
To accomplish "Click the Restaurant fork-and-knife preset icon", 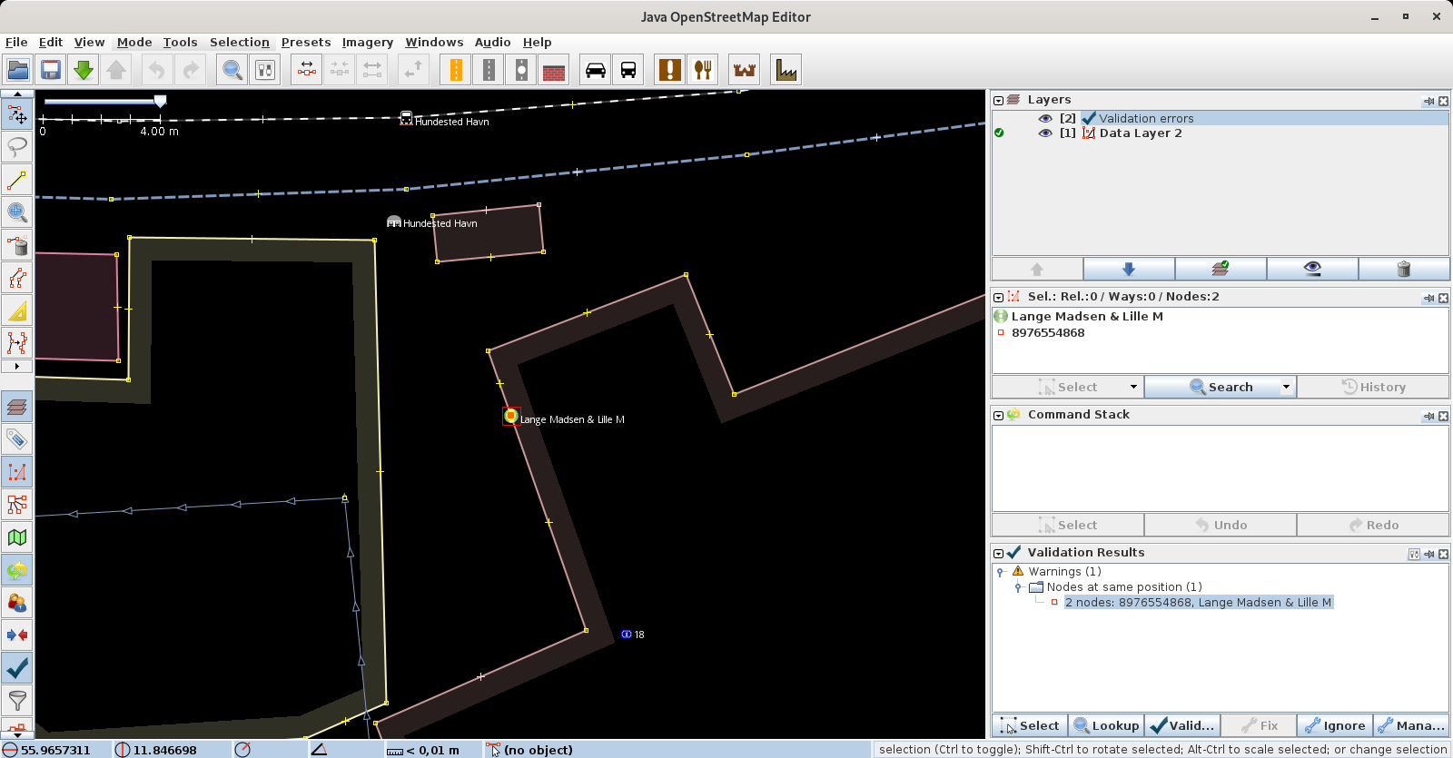I will click(703, 70).
